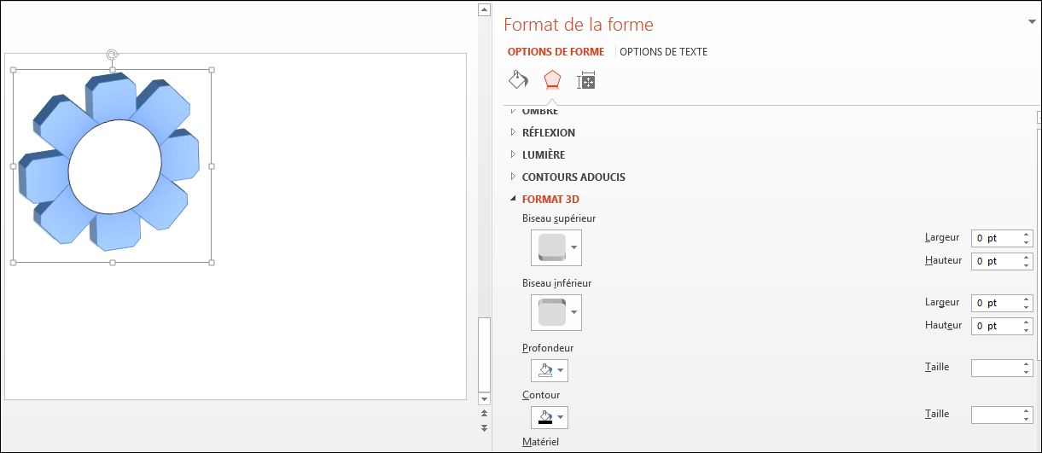Open the Format de la forme pane options arrow
The image size is (1042, 453).
pos(1032,22)
